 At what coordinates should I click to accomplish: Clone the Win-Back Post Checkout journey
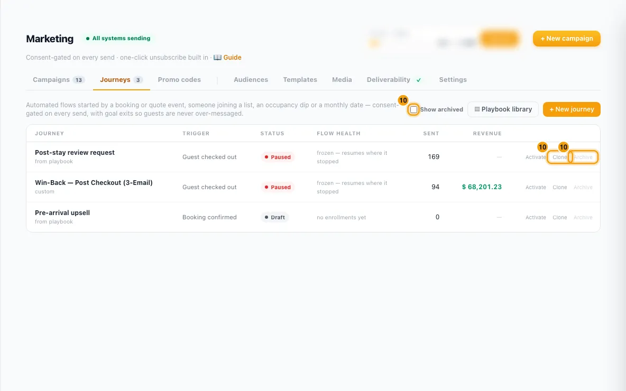[560, 187]
